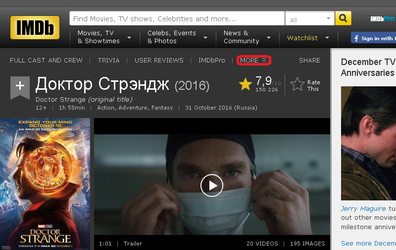Click the IMDb logo

pos(35,28)
